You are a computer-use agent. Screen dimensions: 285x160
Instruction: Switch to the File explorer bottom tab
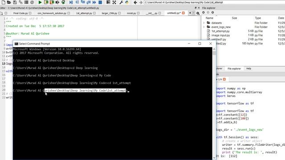coord(234,68)
